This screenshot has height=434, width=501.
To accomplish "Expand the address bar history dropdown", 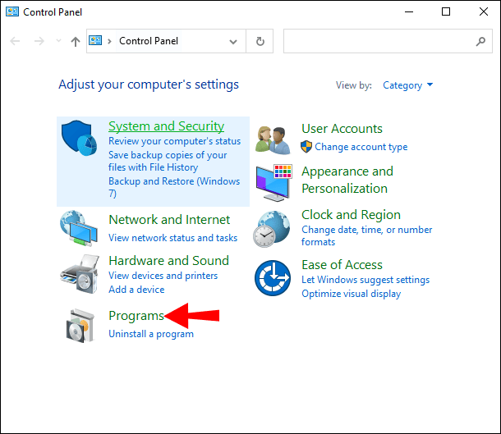I will pyautogui.click(x=233, y=41).
